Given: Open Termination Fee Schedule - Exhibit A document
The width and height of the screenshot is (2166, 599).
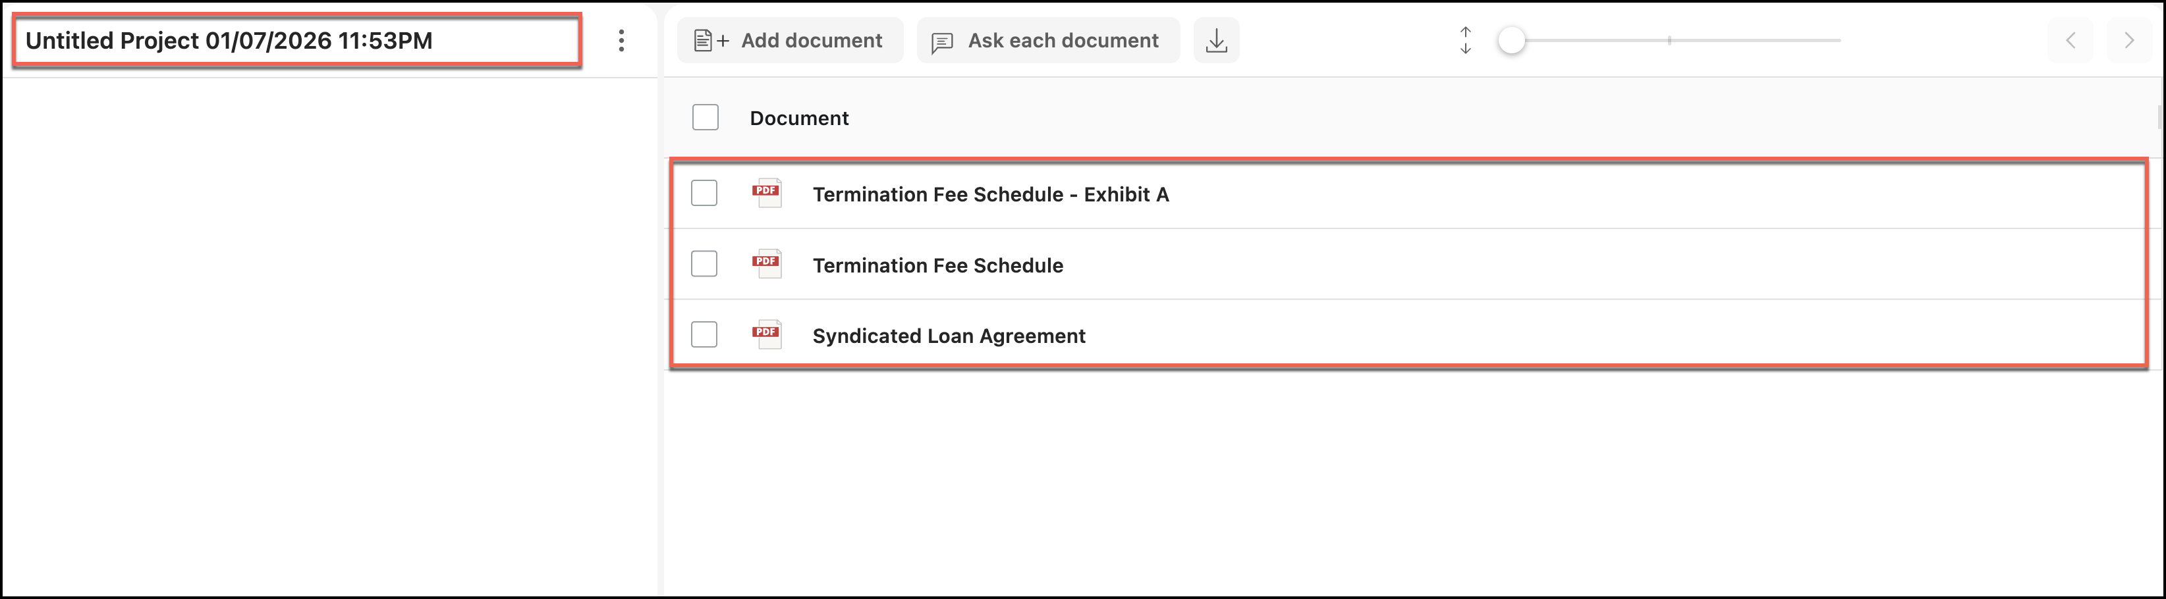Looking at the screenshot, I should 989,195.
